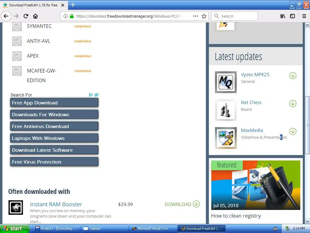Click the $29.99 price text

click(125, 204)
